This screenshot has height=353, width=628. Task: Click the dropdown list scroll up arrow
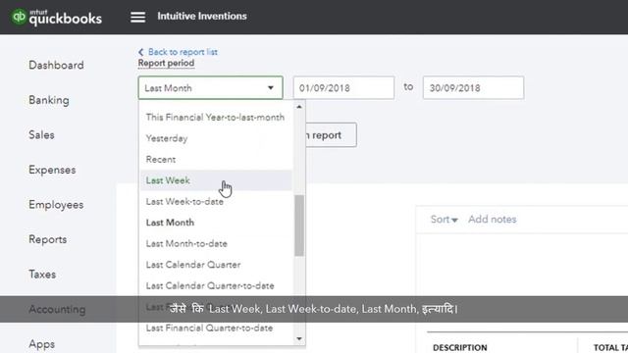pyautogui.click(x=298, y=107)
